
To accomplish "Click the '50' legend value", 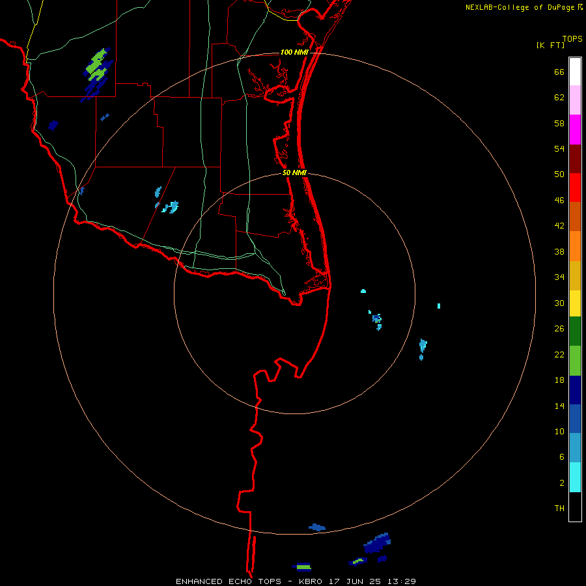I will 559,174.
